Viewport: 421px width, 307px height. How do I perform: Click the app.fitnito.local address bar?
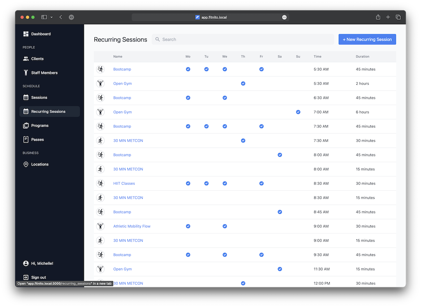pos(210,17)
